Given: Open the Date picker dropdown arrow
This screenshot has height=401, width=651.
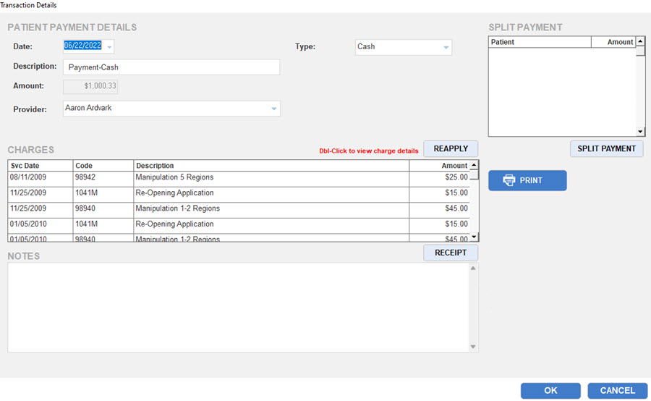Looking at the screenshot, I should [x=109, y=47].
